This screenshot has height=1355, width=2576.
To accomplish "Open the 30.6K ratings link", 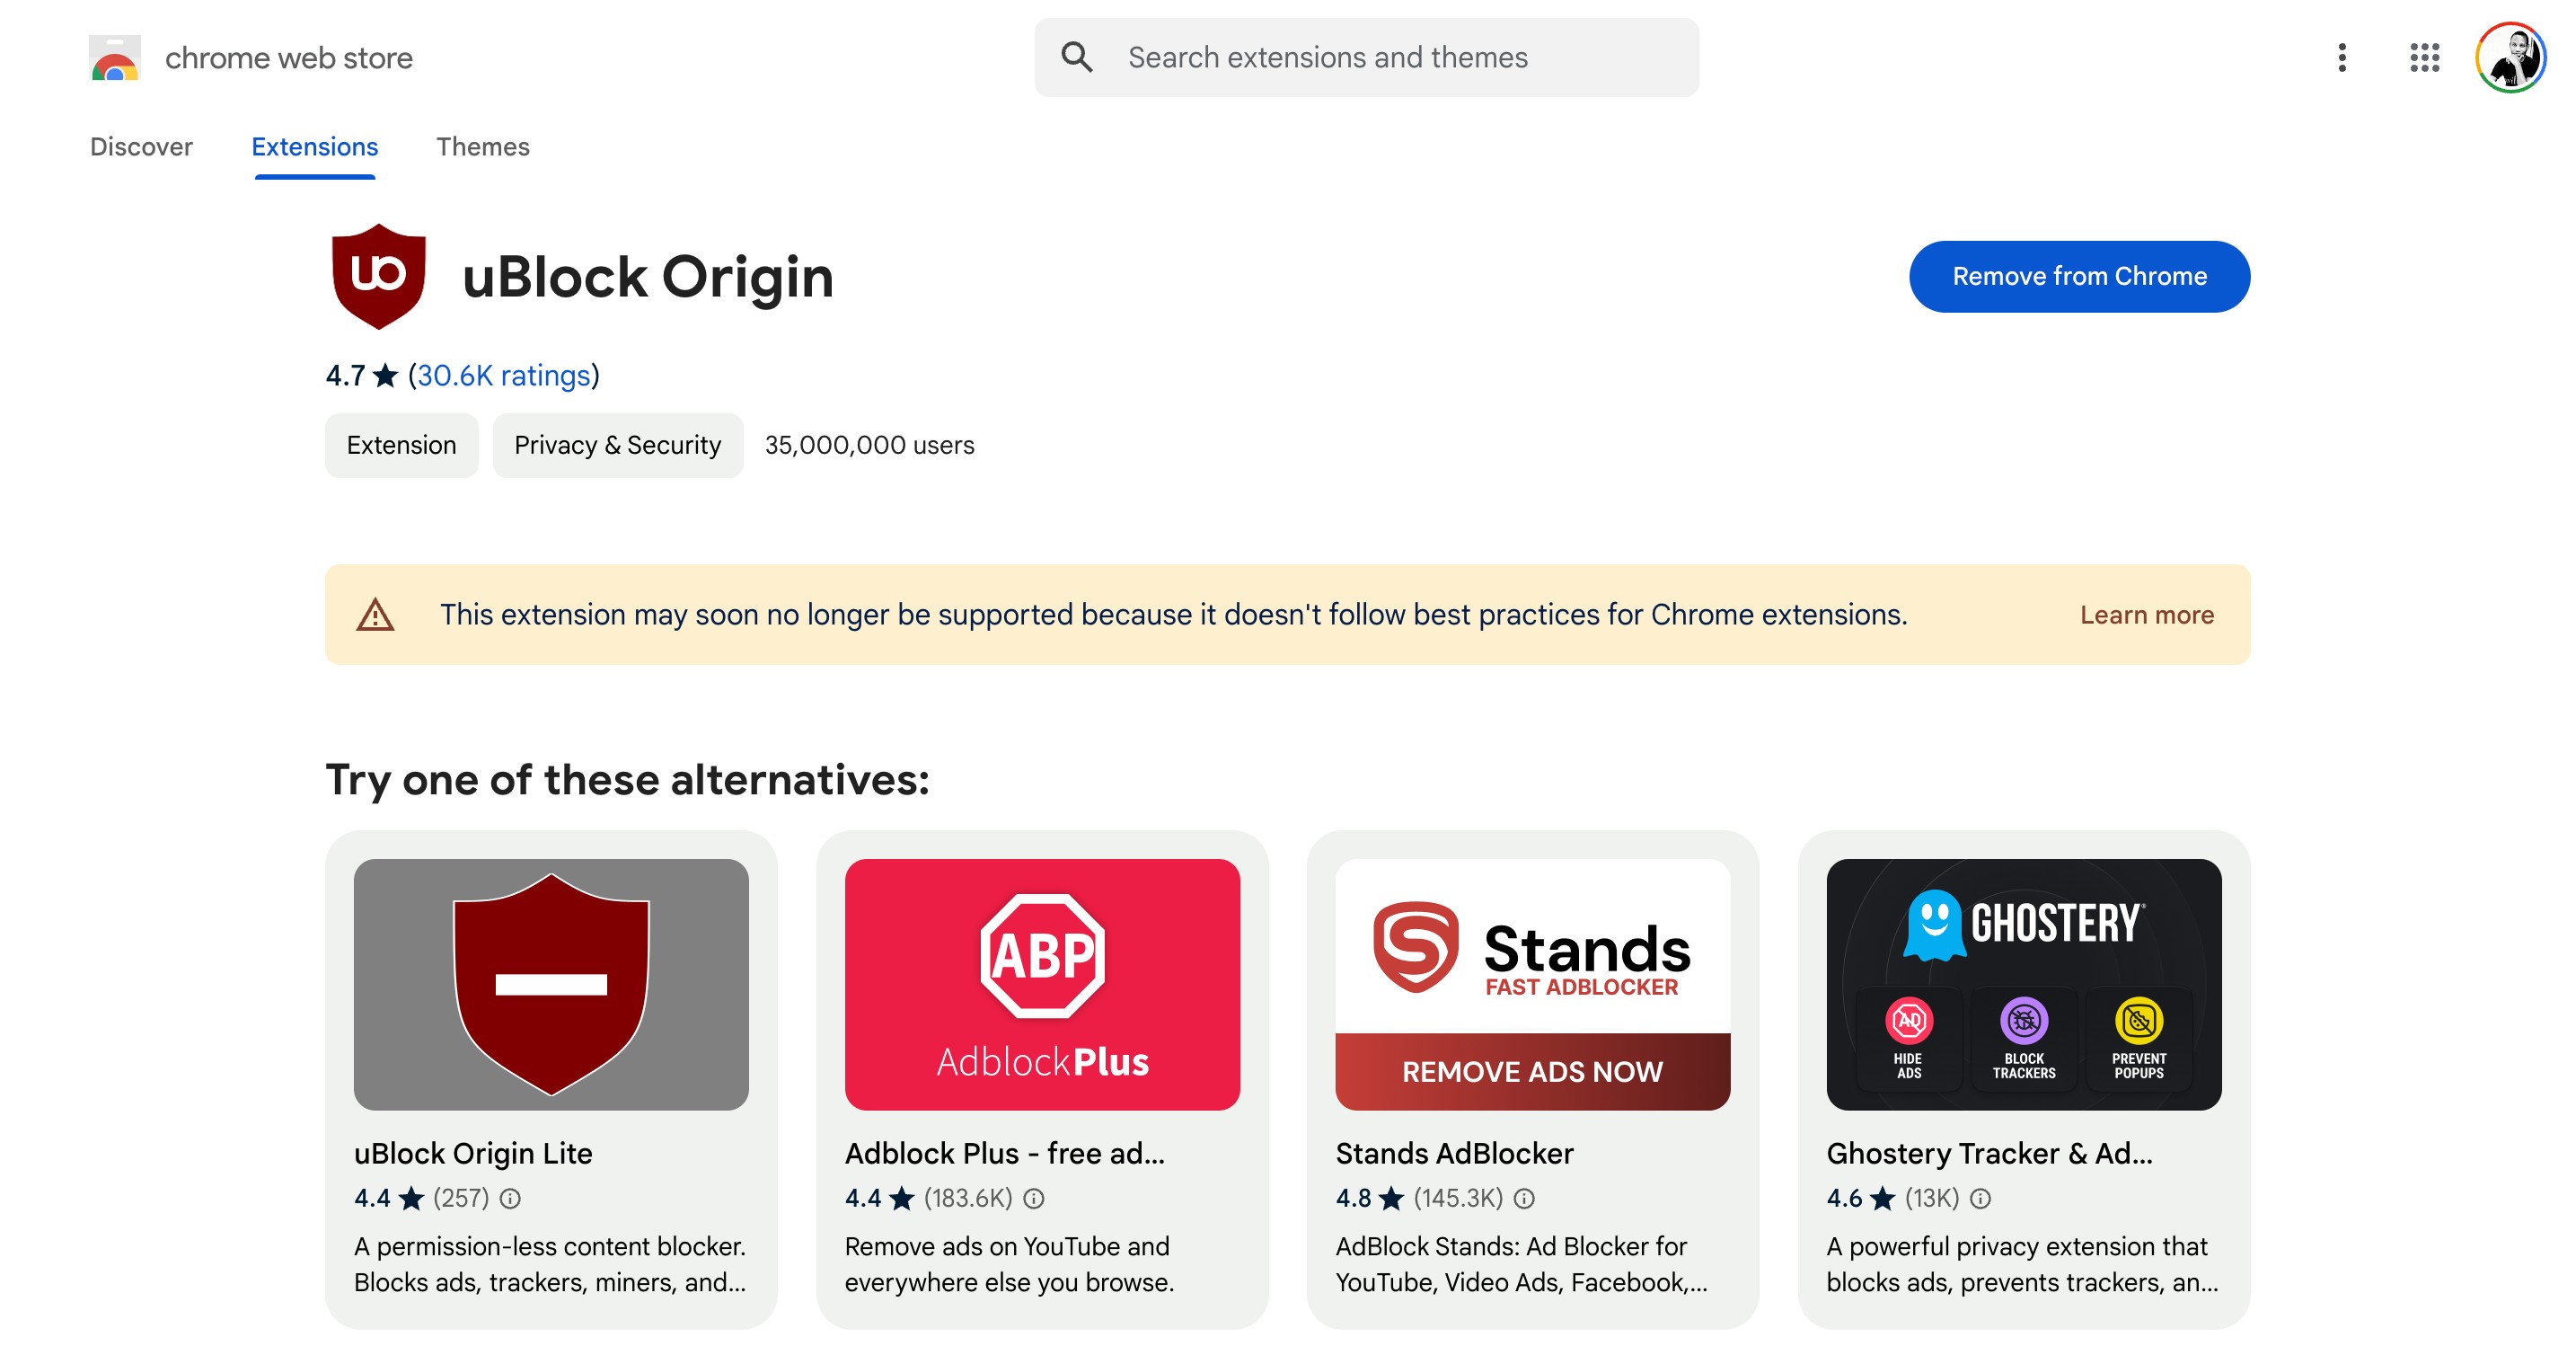I will (x=503, y=376).
